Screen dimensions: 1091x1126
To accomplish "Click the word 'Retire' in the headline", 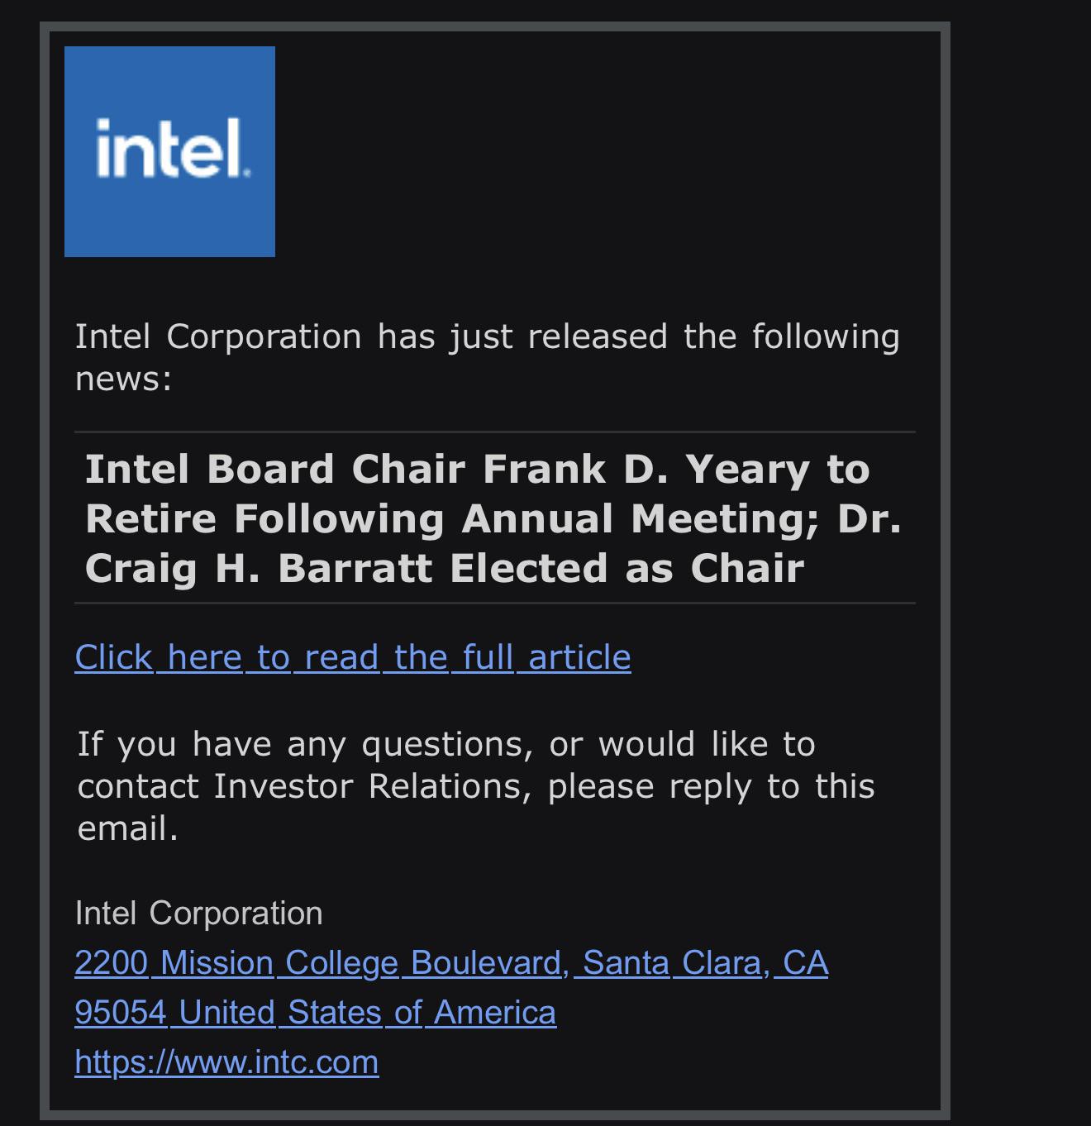I will (151, 519).
